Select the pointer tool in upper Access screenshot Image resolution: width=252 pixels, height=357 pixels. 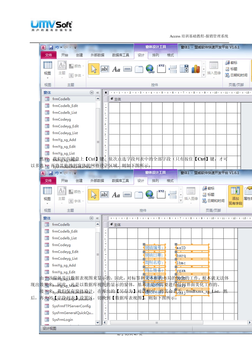point(94,69)
